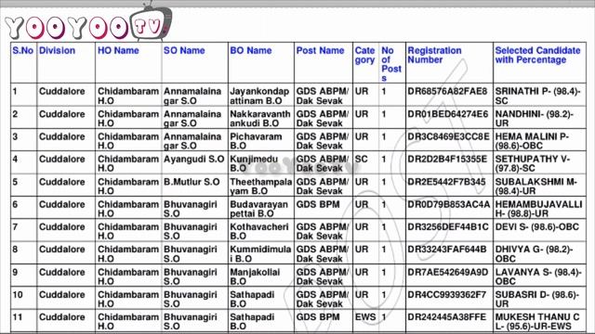Click candidate SETHUPATHY V- (97.8)-SC
The height and width of the screenshot is (334, 595).
(533, 163)
